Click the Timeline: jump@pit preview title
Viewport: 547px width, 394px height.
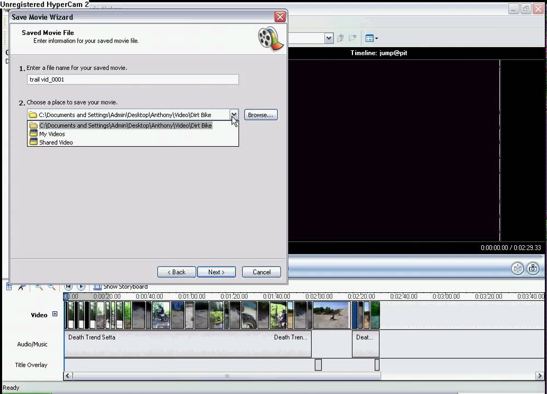379,53
